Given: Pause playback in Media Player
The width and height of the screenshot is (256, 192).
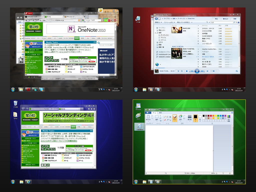Looking at the screenshot, I should point(197,71).
